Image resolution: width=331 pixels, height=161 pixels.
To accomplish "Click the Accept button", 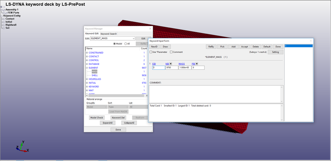I will 245,47.
